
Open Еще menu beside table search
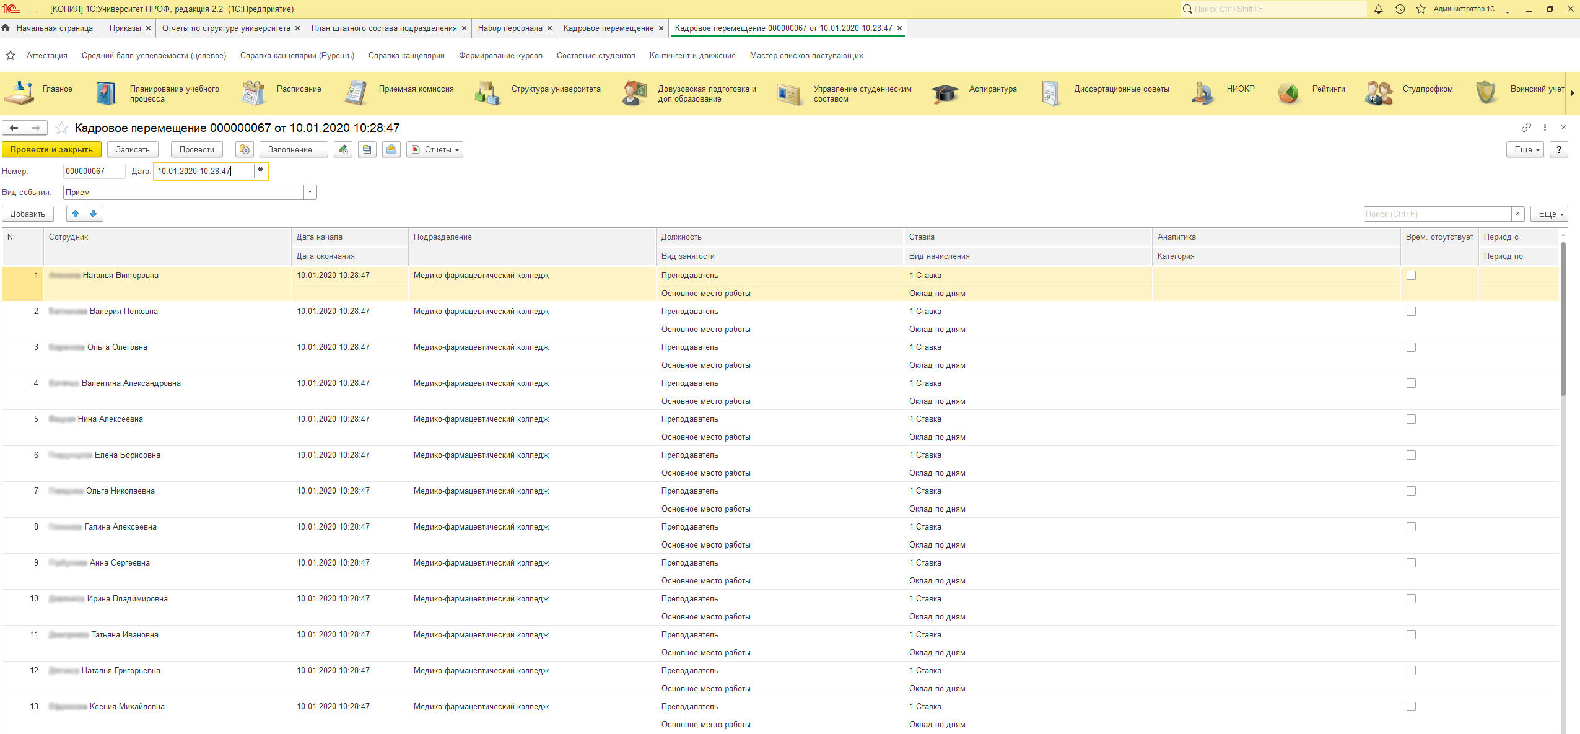coord(1549,214)
